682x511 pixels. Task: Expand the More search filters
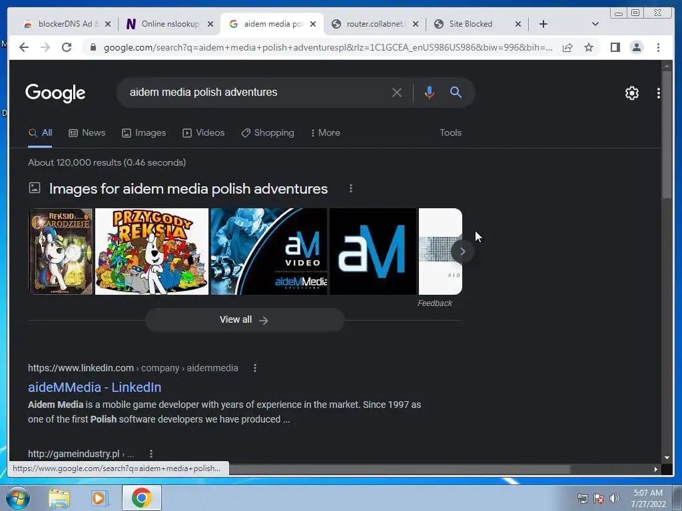(x=325, y=132)
